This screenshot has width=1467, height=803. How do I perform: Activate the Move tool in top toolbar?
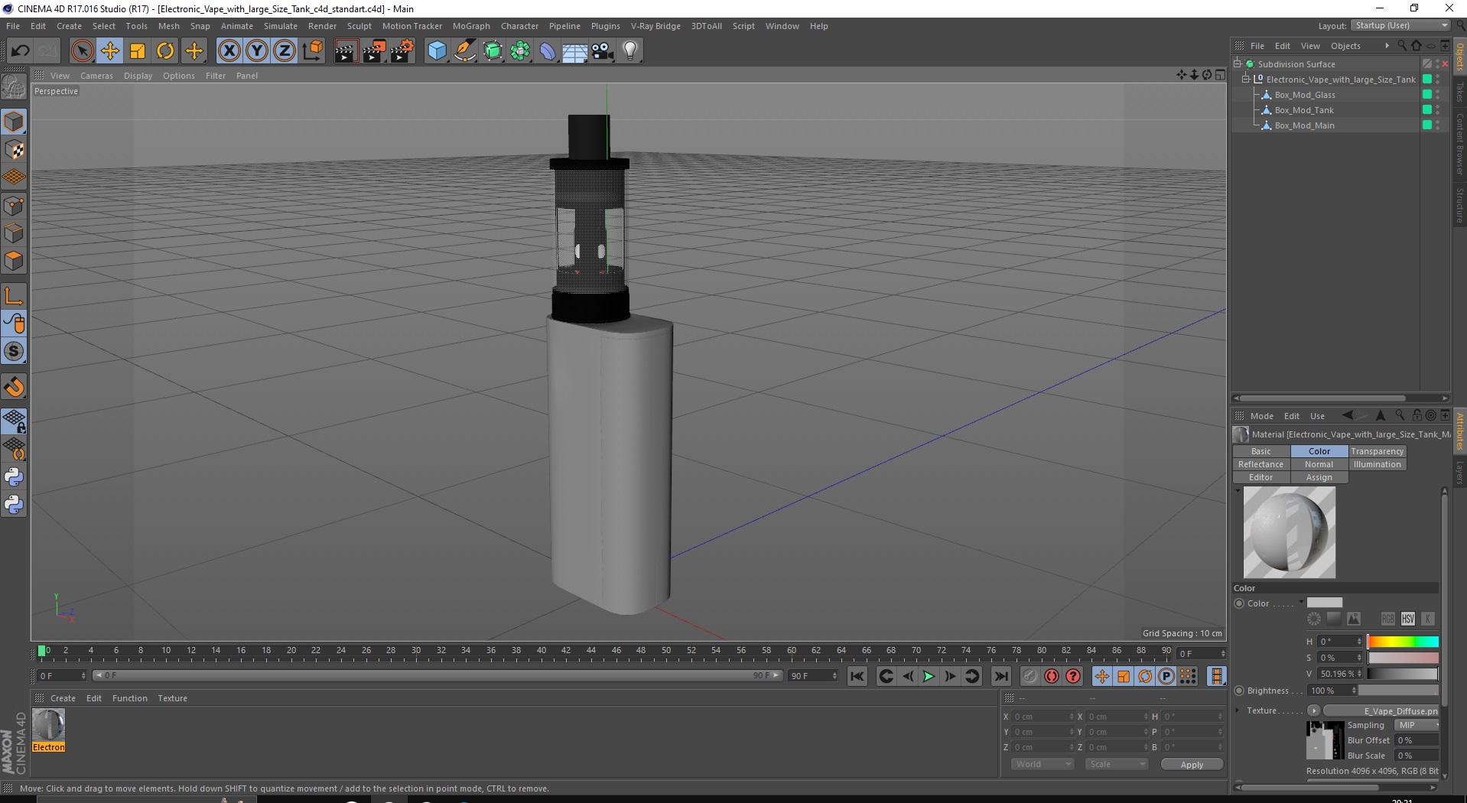110,51
